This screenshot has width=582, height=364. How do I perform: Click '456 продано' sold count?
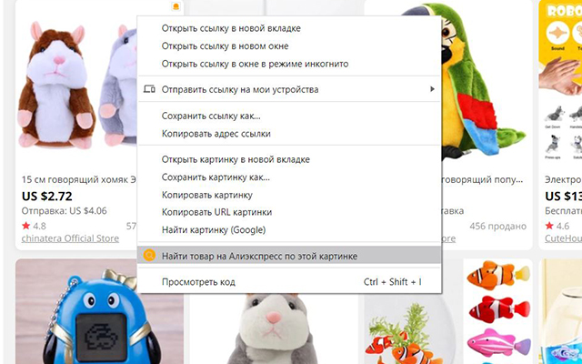pyautogui.click(x=497, y=227)
